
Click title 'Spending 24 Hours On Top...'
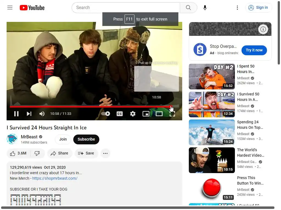click(x=250, y=125)
